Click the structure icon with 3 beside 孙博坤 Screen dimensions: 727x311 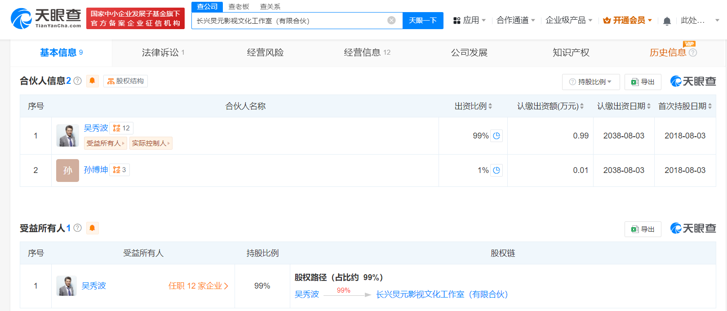point(120,170)
